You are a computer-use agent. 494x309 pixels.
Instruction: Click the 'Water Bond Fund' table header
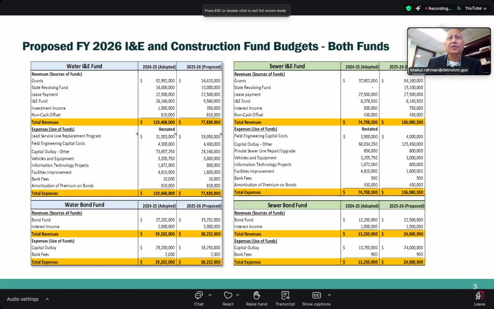84,205
